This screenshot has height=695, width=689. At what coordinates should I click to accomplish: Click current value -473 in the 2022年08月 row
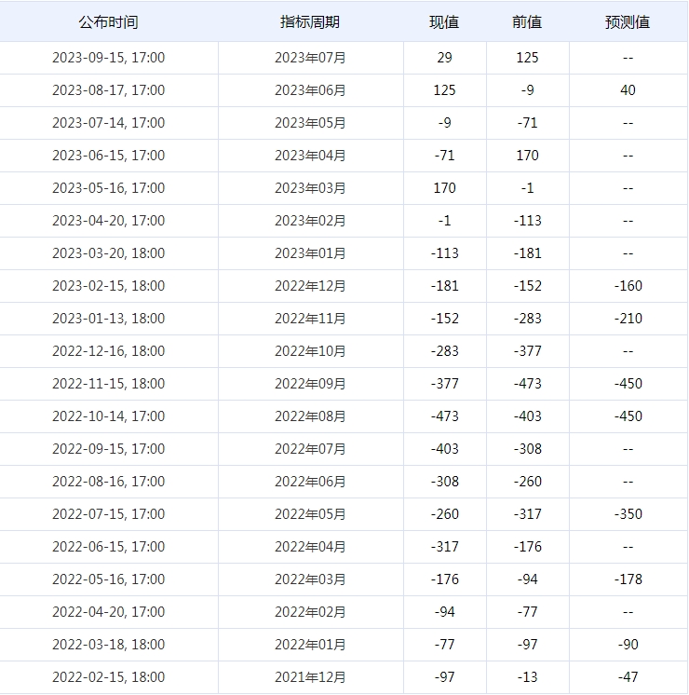tap(444, 416)
